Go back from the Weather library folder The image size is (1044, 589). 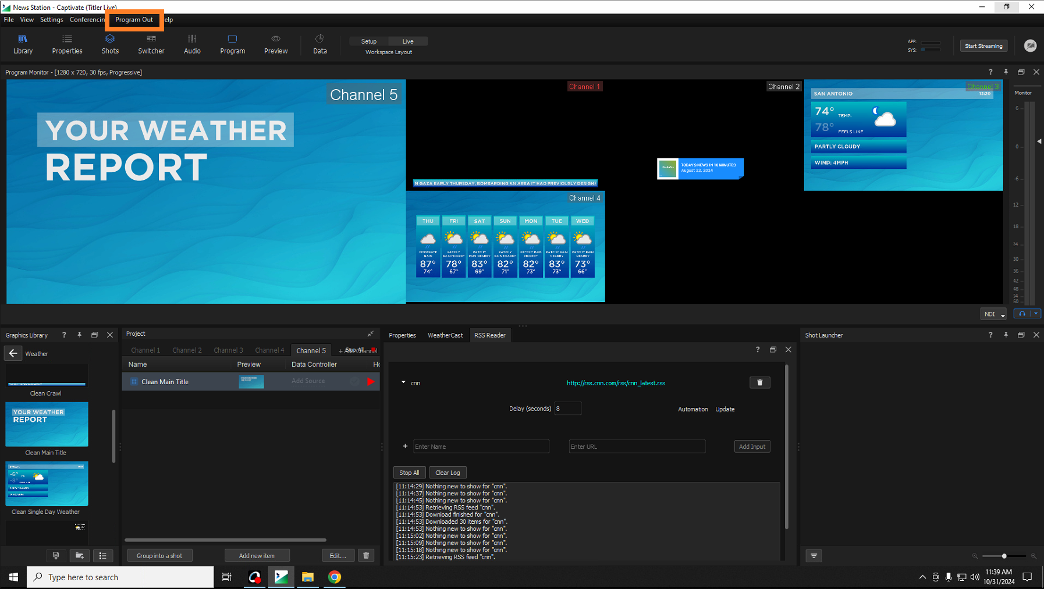click(x=13, y=353)
